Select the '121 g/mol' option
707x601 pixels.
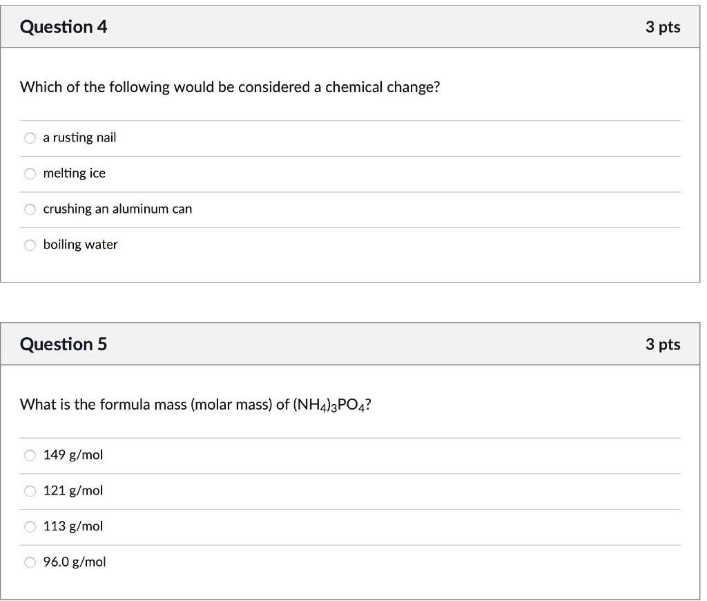[30, 490]
